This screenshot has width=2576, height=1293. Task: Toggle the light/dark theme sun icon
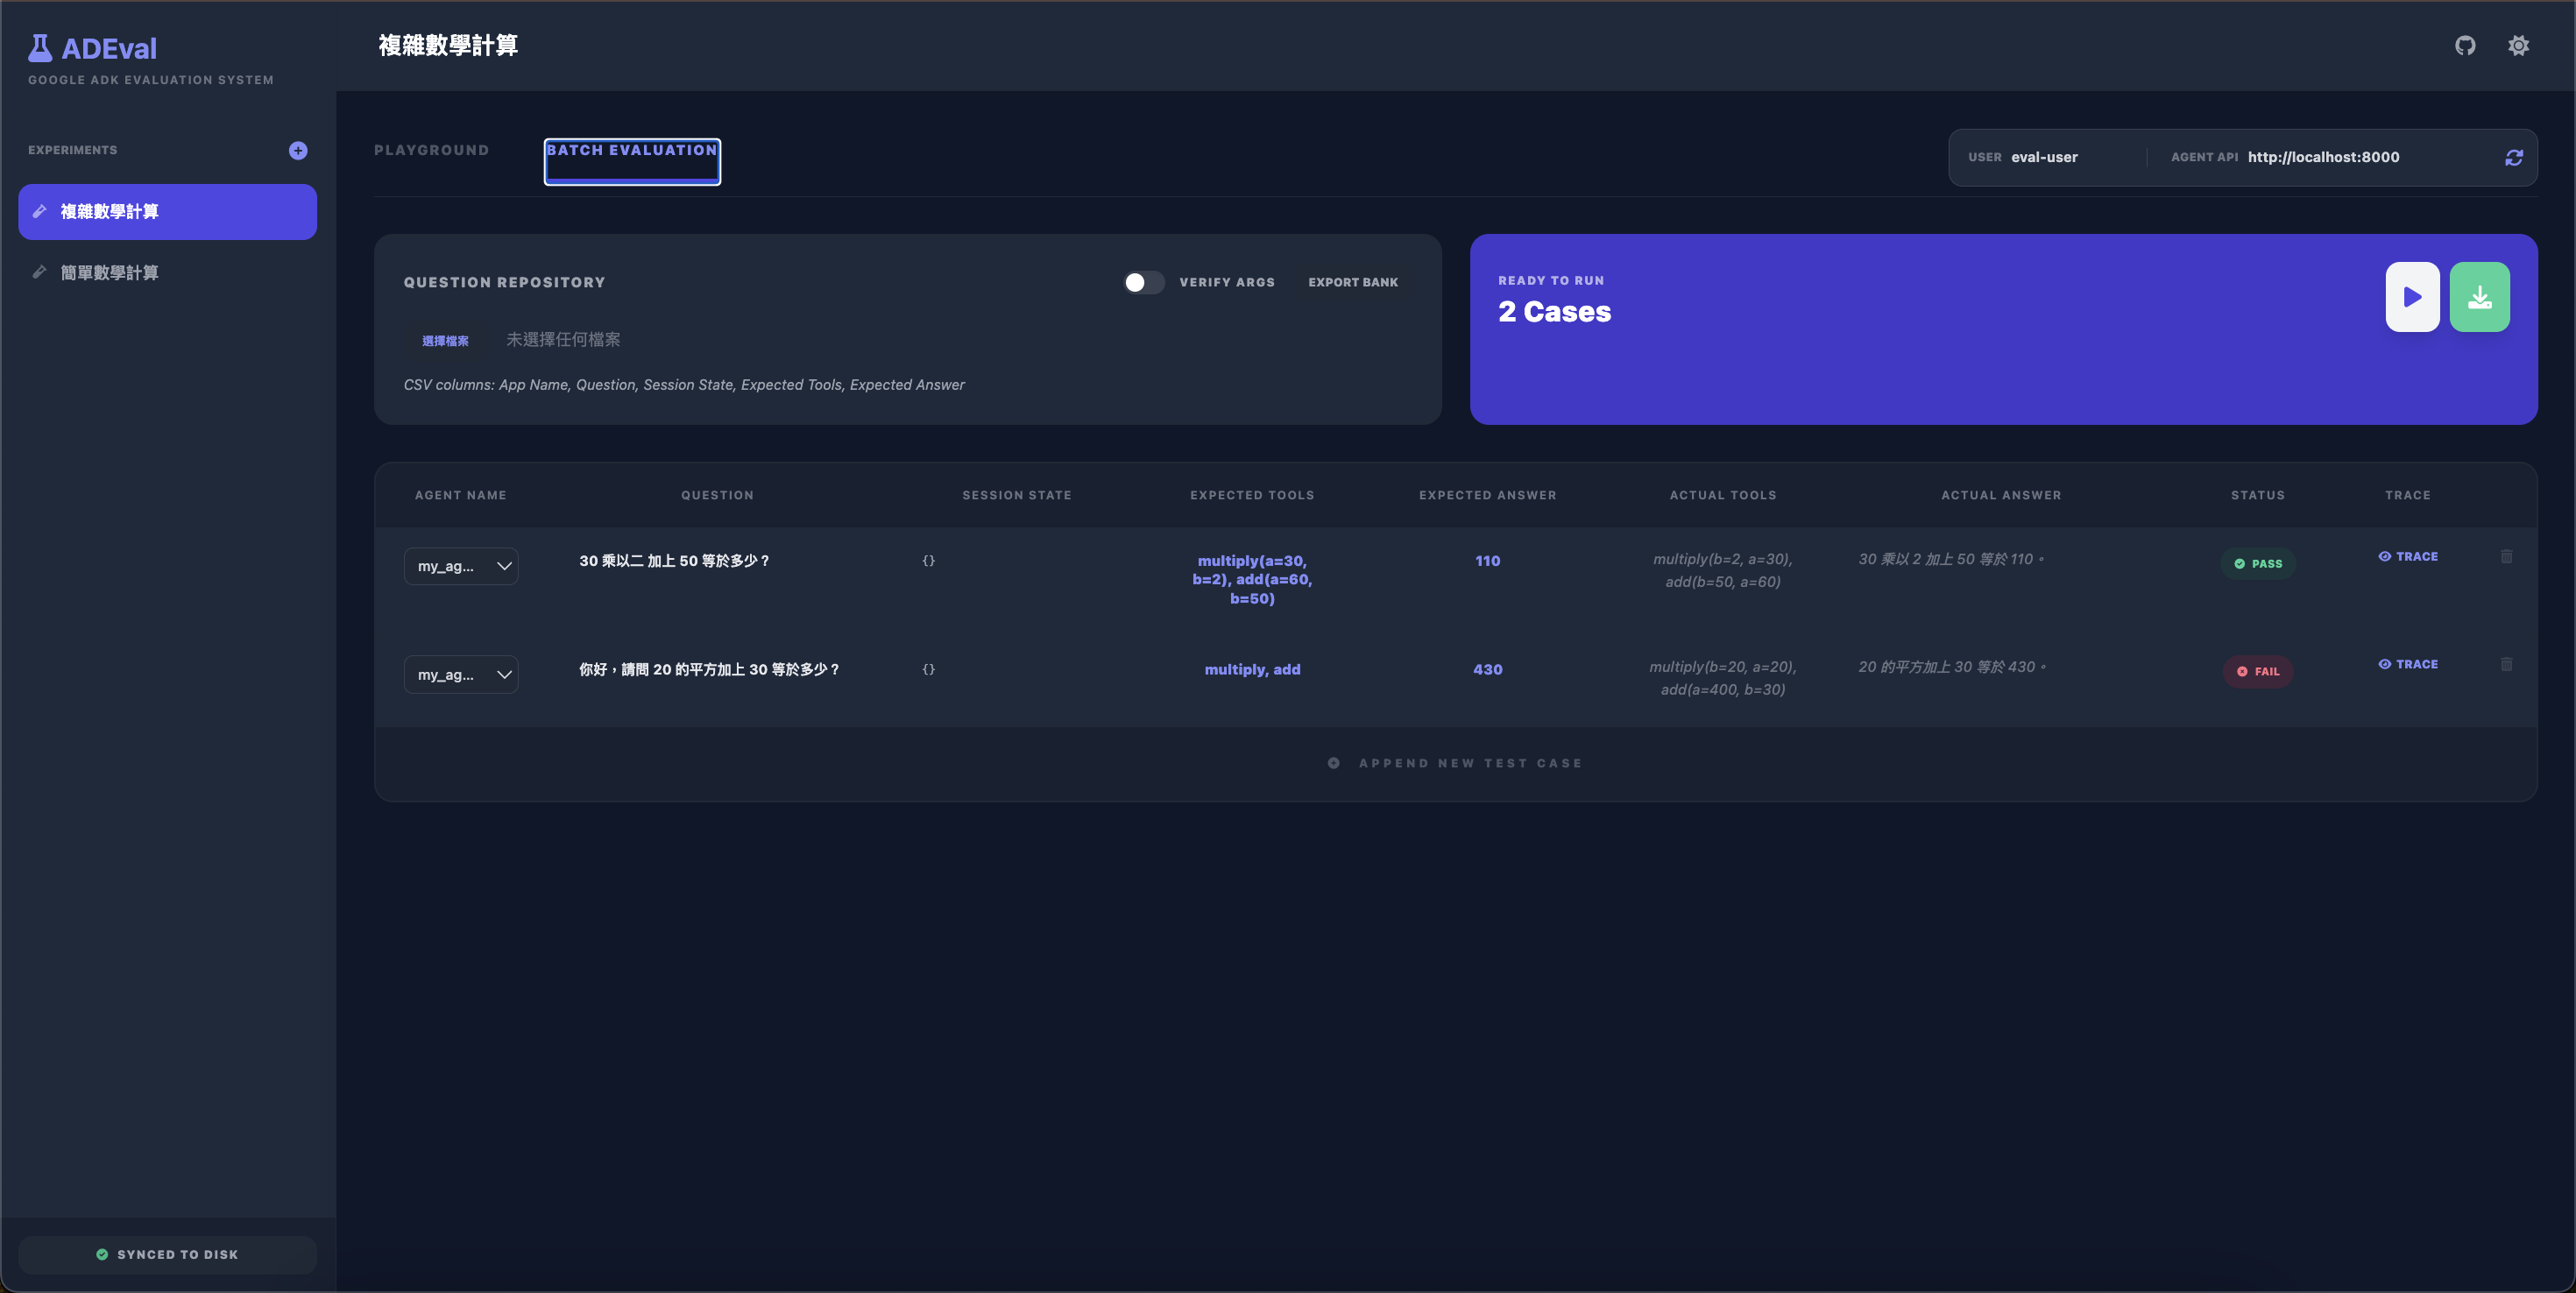pyautogui.click(x=2518, y=45)
